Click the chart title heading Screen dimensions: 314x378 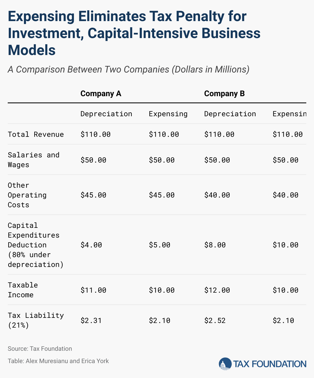point(134,33)
